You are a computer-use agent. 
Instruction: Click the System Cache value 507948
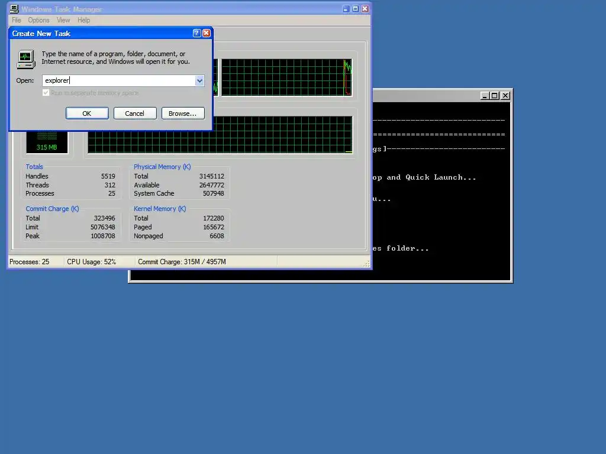point(213,193)
